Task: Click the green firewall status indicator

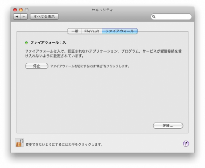Action: pyautogui.click(x=26, y=42)
